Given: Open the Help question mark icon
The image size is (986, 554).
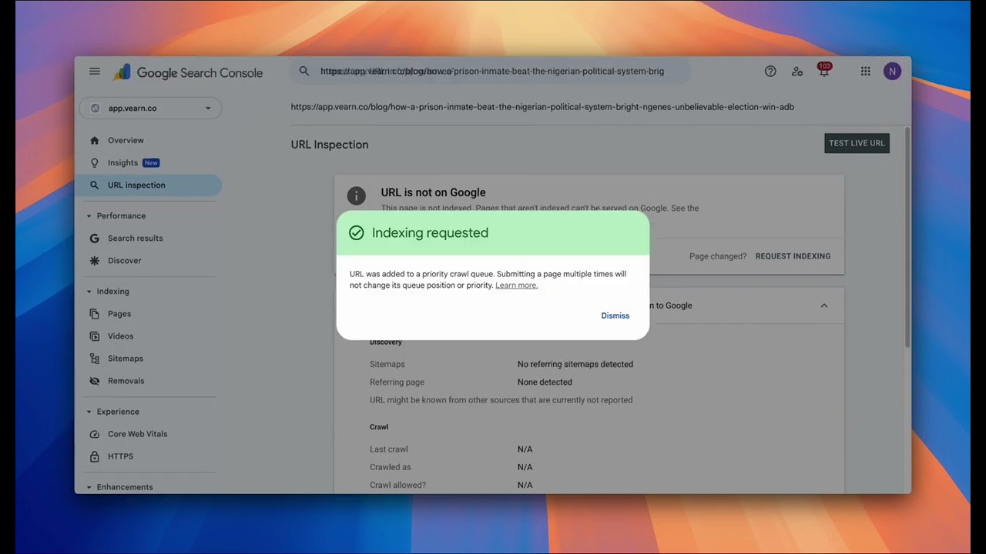Looking at the screenshot, I should tap(770, 71).
